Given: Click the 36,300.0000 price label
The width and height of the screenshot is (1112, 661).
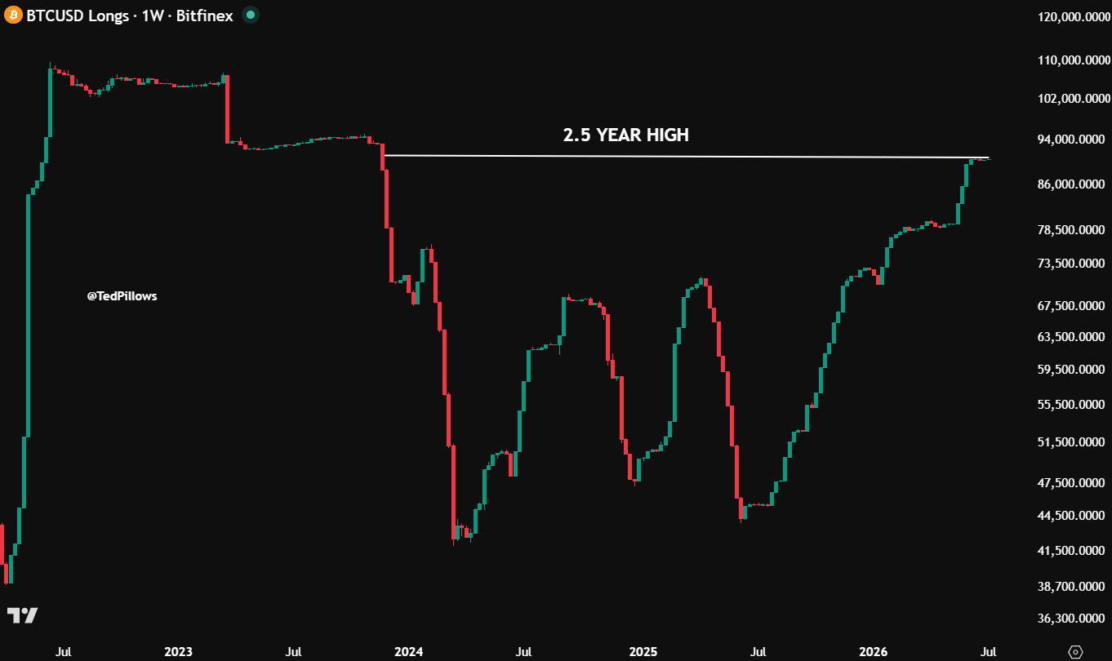Looking at the screenshot, I should pyautogui.click(x=1073, y=619).
